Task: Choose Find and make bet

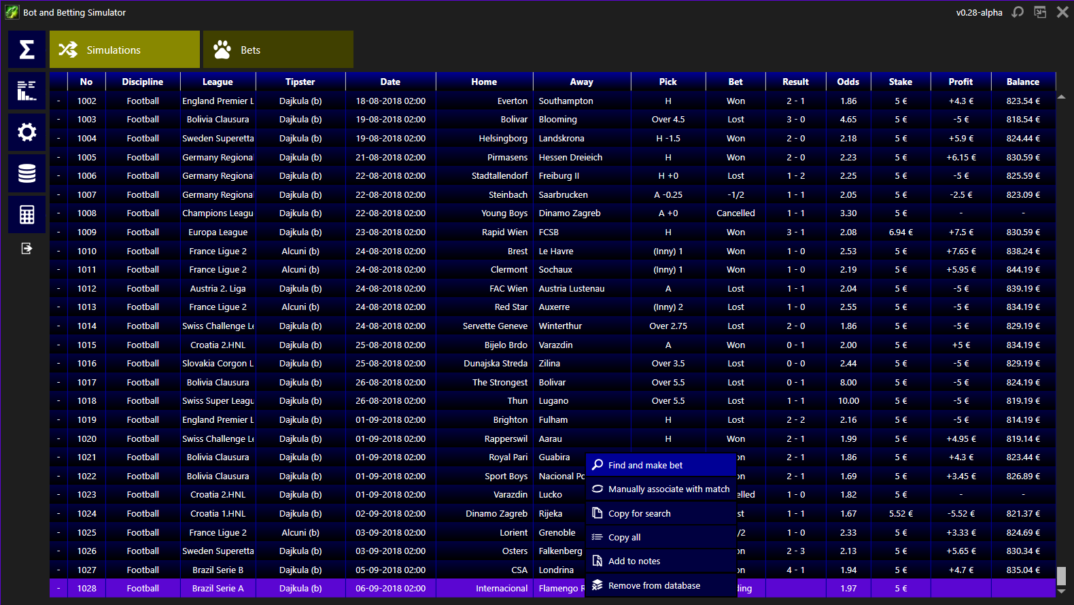Action: tap(661, 465)
